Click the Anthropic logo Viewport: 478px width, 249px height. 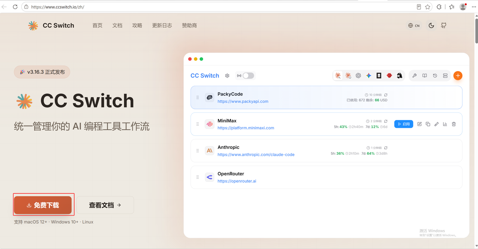pyautogui.click(x=209, y=151)
